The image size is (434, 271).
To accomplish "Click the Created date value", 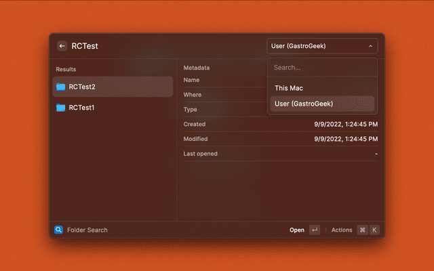I will pyautogui.click(x=346, y=124).
